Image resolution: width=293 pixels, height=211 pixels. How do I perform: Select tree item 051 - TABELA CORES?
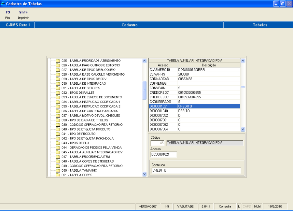(77, 175)
